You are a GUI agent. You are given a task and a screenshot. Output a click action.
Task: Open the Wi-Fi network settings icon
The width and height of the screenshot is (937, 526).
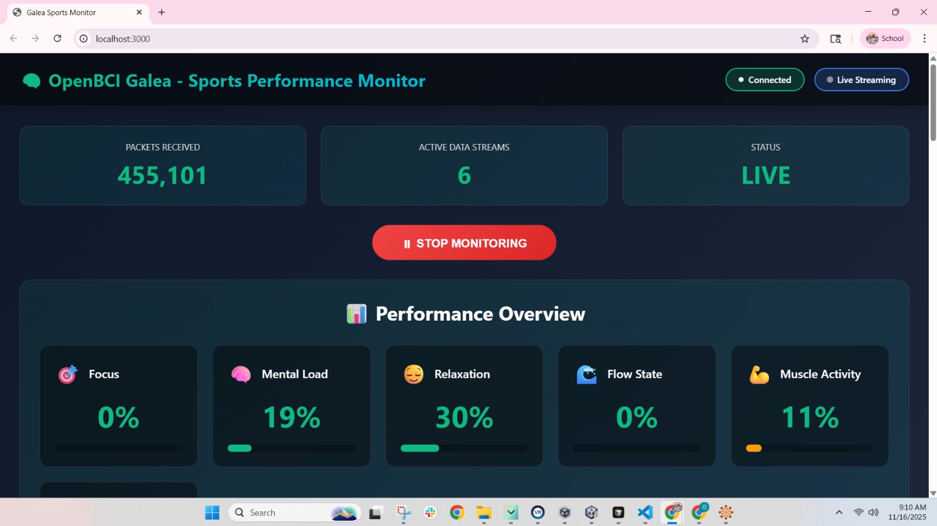coord(859,513)
